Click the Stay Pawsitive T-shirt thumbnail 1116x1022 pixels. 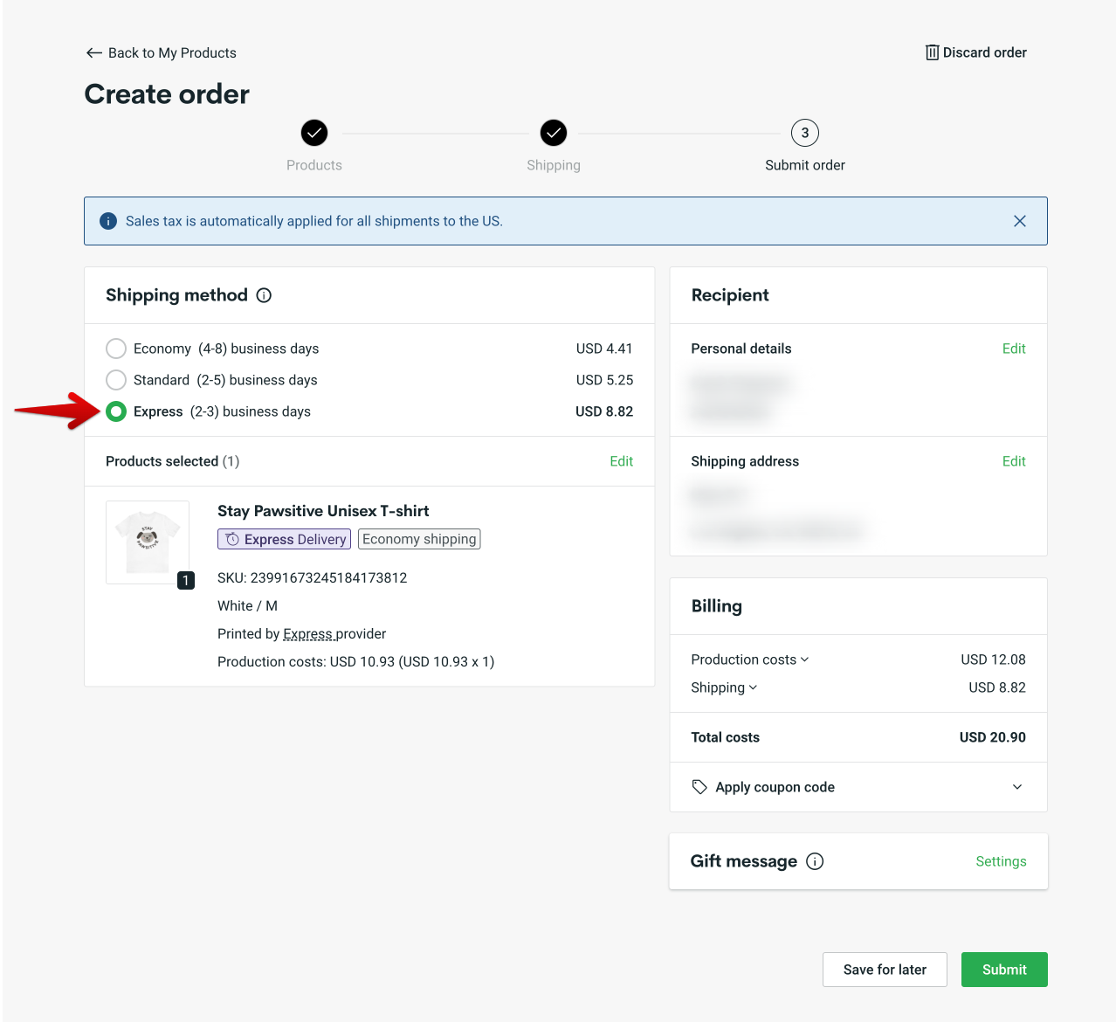pyautogui.click(x=147, y=542)
